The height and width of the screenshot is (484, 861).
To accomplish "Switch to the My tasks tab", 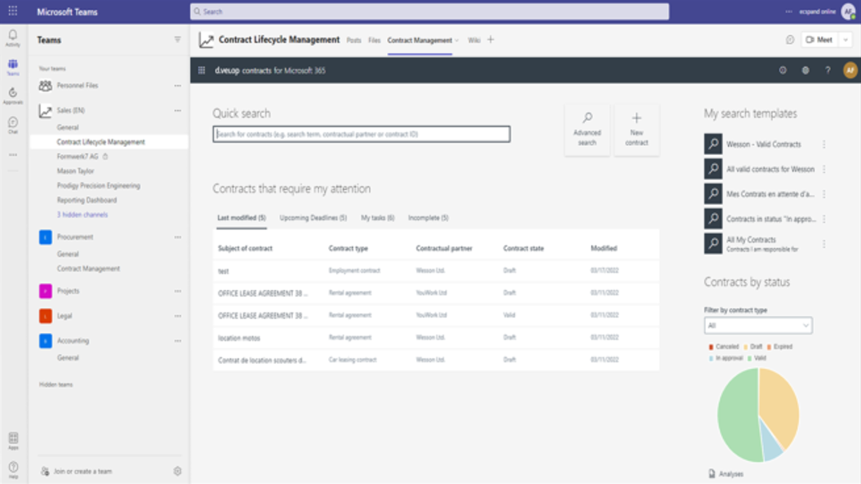I will [x=377, y=218].
